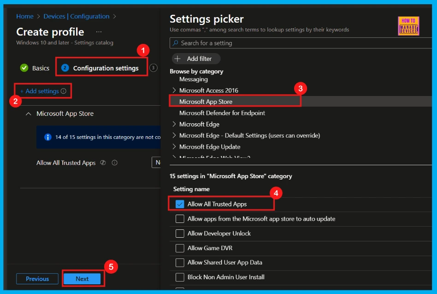Go to the Home breadcrumb link
Screen dimensions: 437x294
click(25, 16)
